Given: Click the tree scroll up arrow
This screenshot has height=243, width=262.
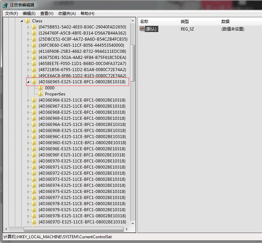Looking at the screenshot, I should click(132, 21).
